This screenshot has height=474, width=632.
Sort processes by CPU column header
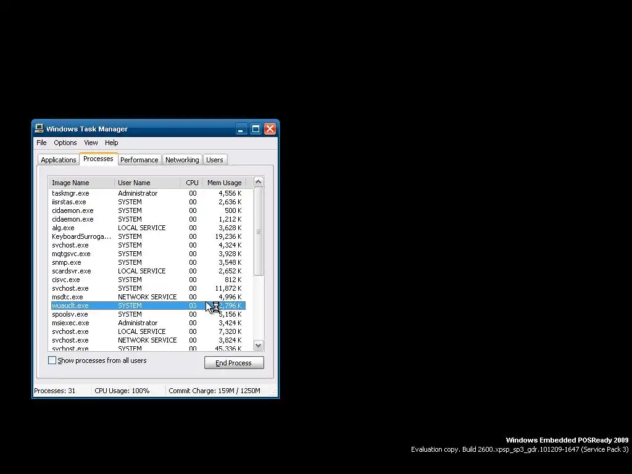coord(192,183)
